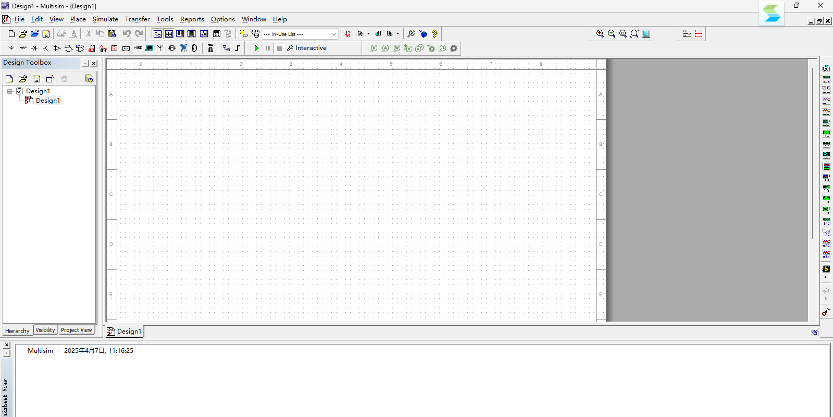Open Multisim help question mark
This screenshot has height=417, width=833.
[x=434, y=34]
